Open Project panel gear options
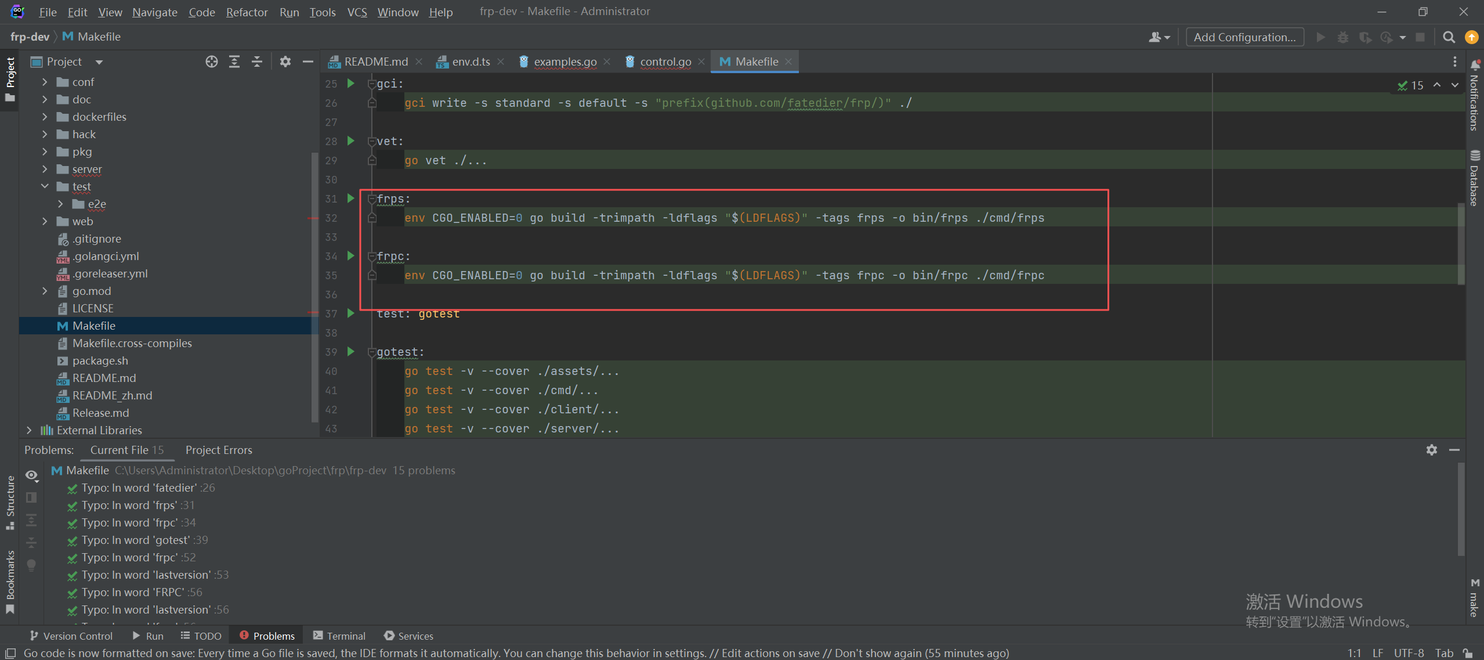Image resolution: width=1484 pixels, height=660 pixels. [285, 62]
